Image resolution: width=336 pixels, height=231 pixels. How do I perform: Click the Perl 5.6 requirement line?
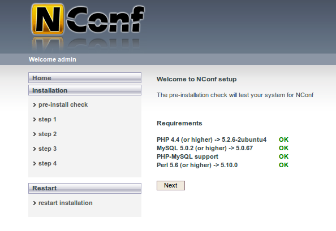point(197,165)
